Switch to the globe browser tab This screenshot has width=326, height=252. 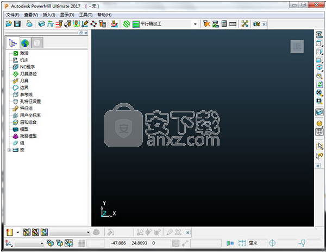coord(25,43)
